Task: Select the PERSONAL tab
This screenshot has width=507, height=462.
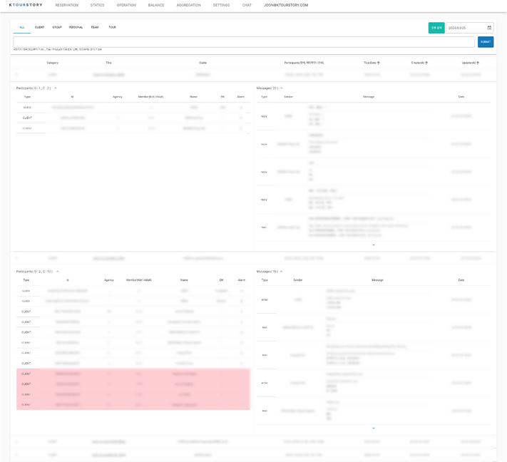Action: [x=76, y=27]
